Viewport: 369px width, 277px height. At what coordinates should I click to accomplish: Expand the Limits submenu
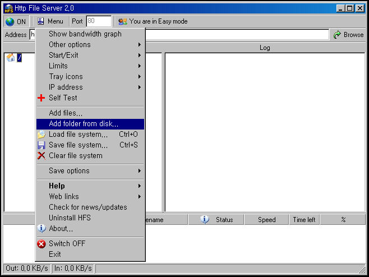click(90, 66)
